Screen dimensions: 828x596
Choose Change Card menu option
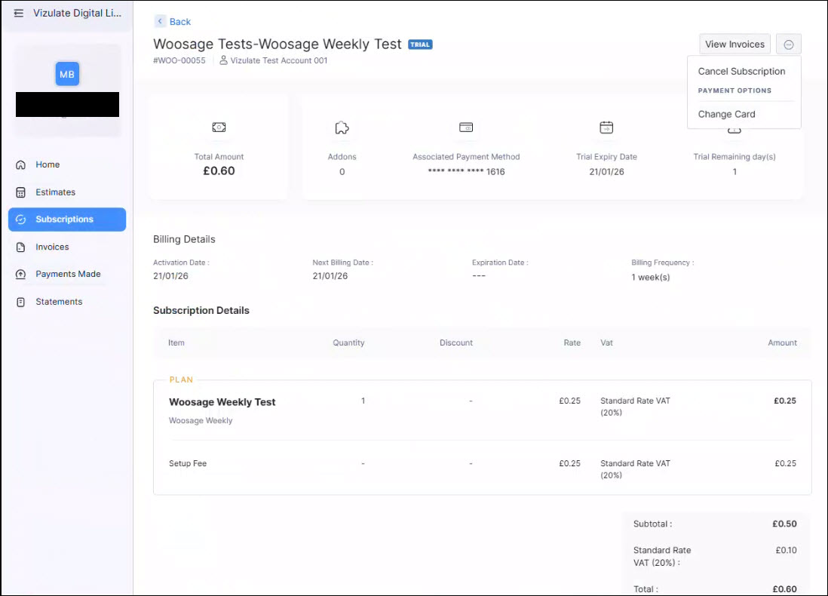726,115
